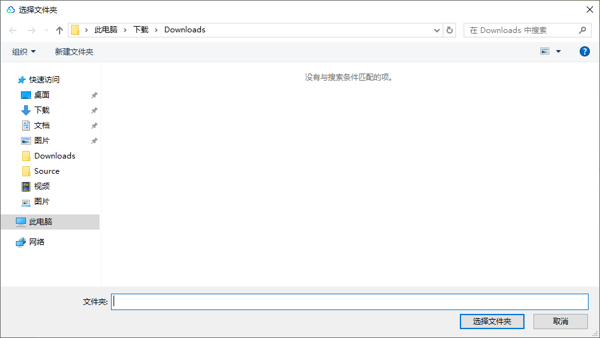Viewport: 600px width, 338px height.
Task: Open 文档 in quick access
Action: click(42, 126)
